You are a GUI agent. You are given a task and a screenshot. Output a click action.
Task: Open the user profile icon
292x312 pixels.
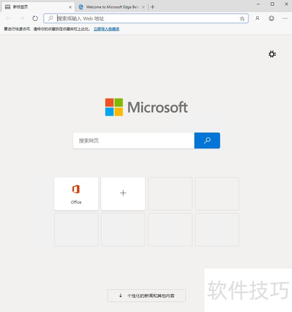coord(257,18)
